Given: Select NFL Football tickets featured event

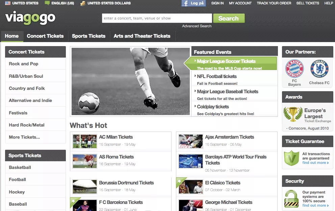Looking at the screenshot, I should [217, 77].
